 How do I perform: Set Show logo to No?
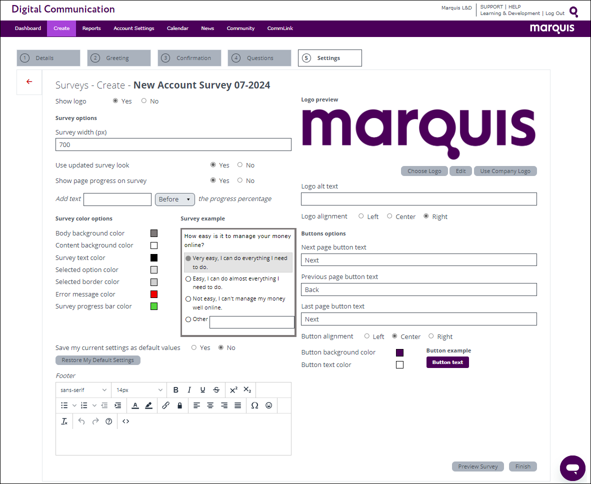144,100
